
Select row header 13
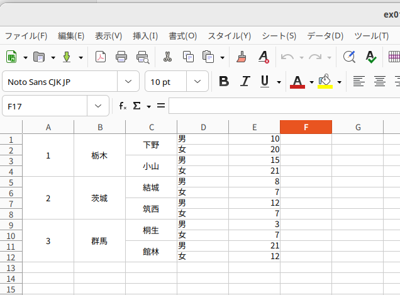coord(11,268)
